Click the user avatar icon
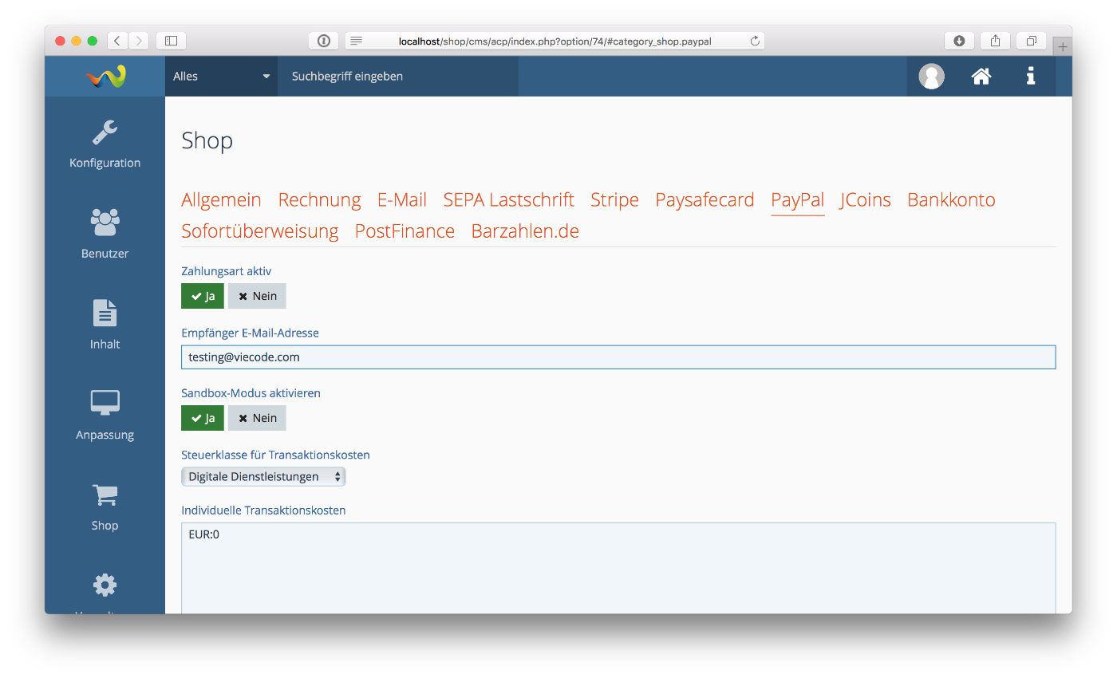This screenshot has width=1117, height=678. click(x=931, y=77)
